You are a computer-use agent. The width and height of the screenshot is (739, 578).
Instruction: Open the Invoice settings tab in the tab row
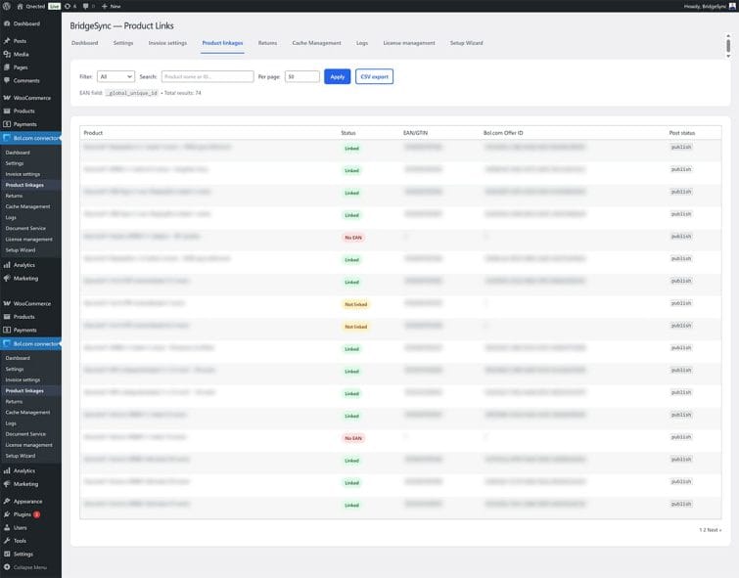pos(167,43)
